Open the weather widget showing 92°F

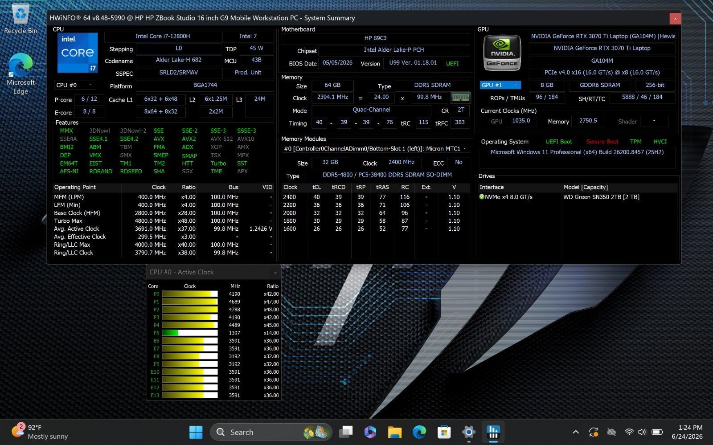40,432
